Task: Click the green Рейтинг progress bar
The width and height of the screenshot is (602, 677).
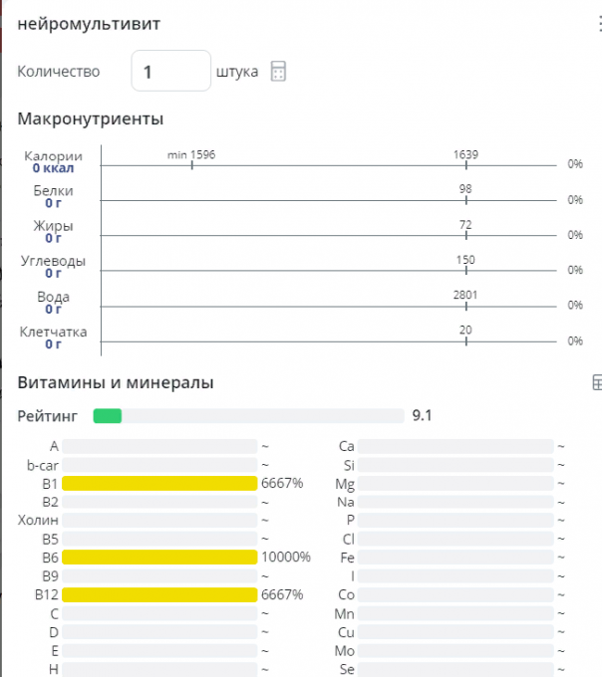Action: tap(108, 415)
